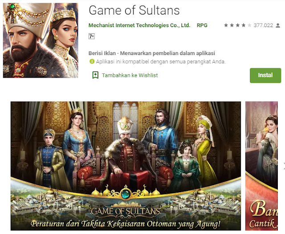The height and width of the screenshot is (234, 285).
Task: Click Menawarkan pembelian dalam aplikasi text
Action: tap(167, 53)
